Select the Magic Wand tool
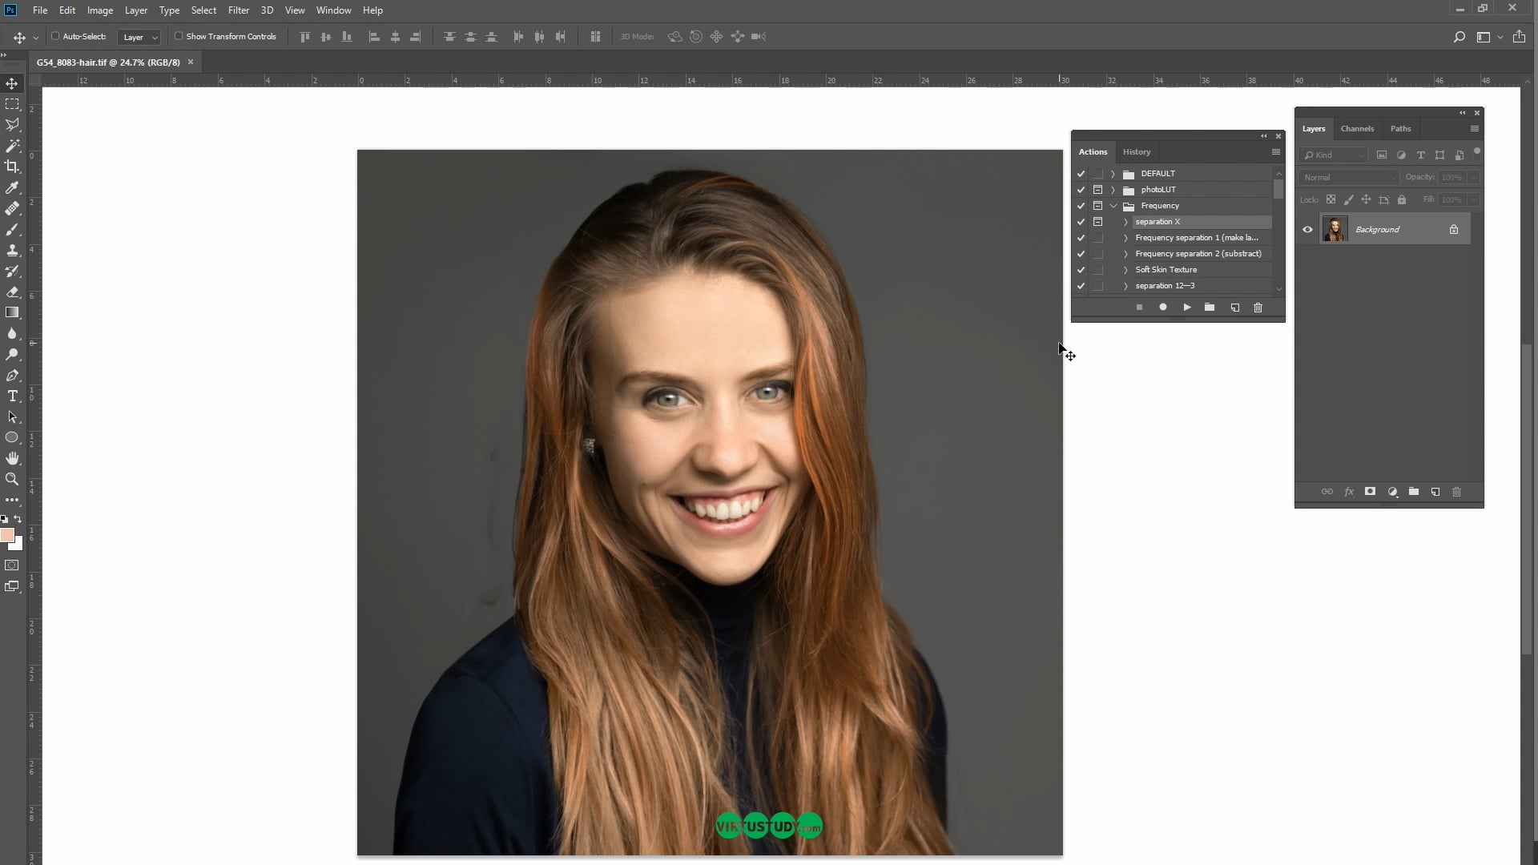The height and width of the screenshot is (865, 1538). (x=12, y=146)
